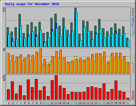Select day label 15 on the x-axis
This screenshot has width=136, height=106.
(64, 103)
